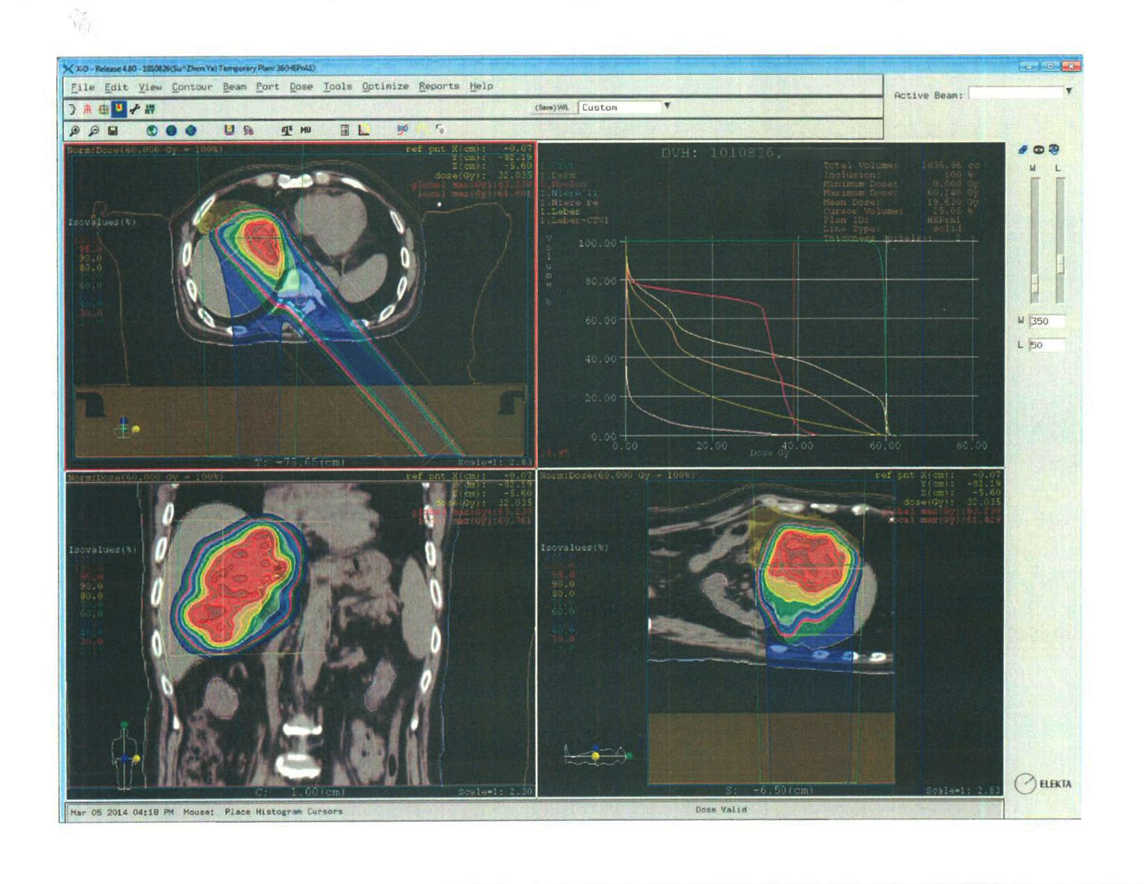Click the black goggles icon above sliders
1144x884 pixels.
pos(1039,149)
